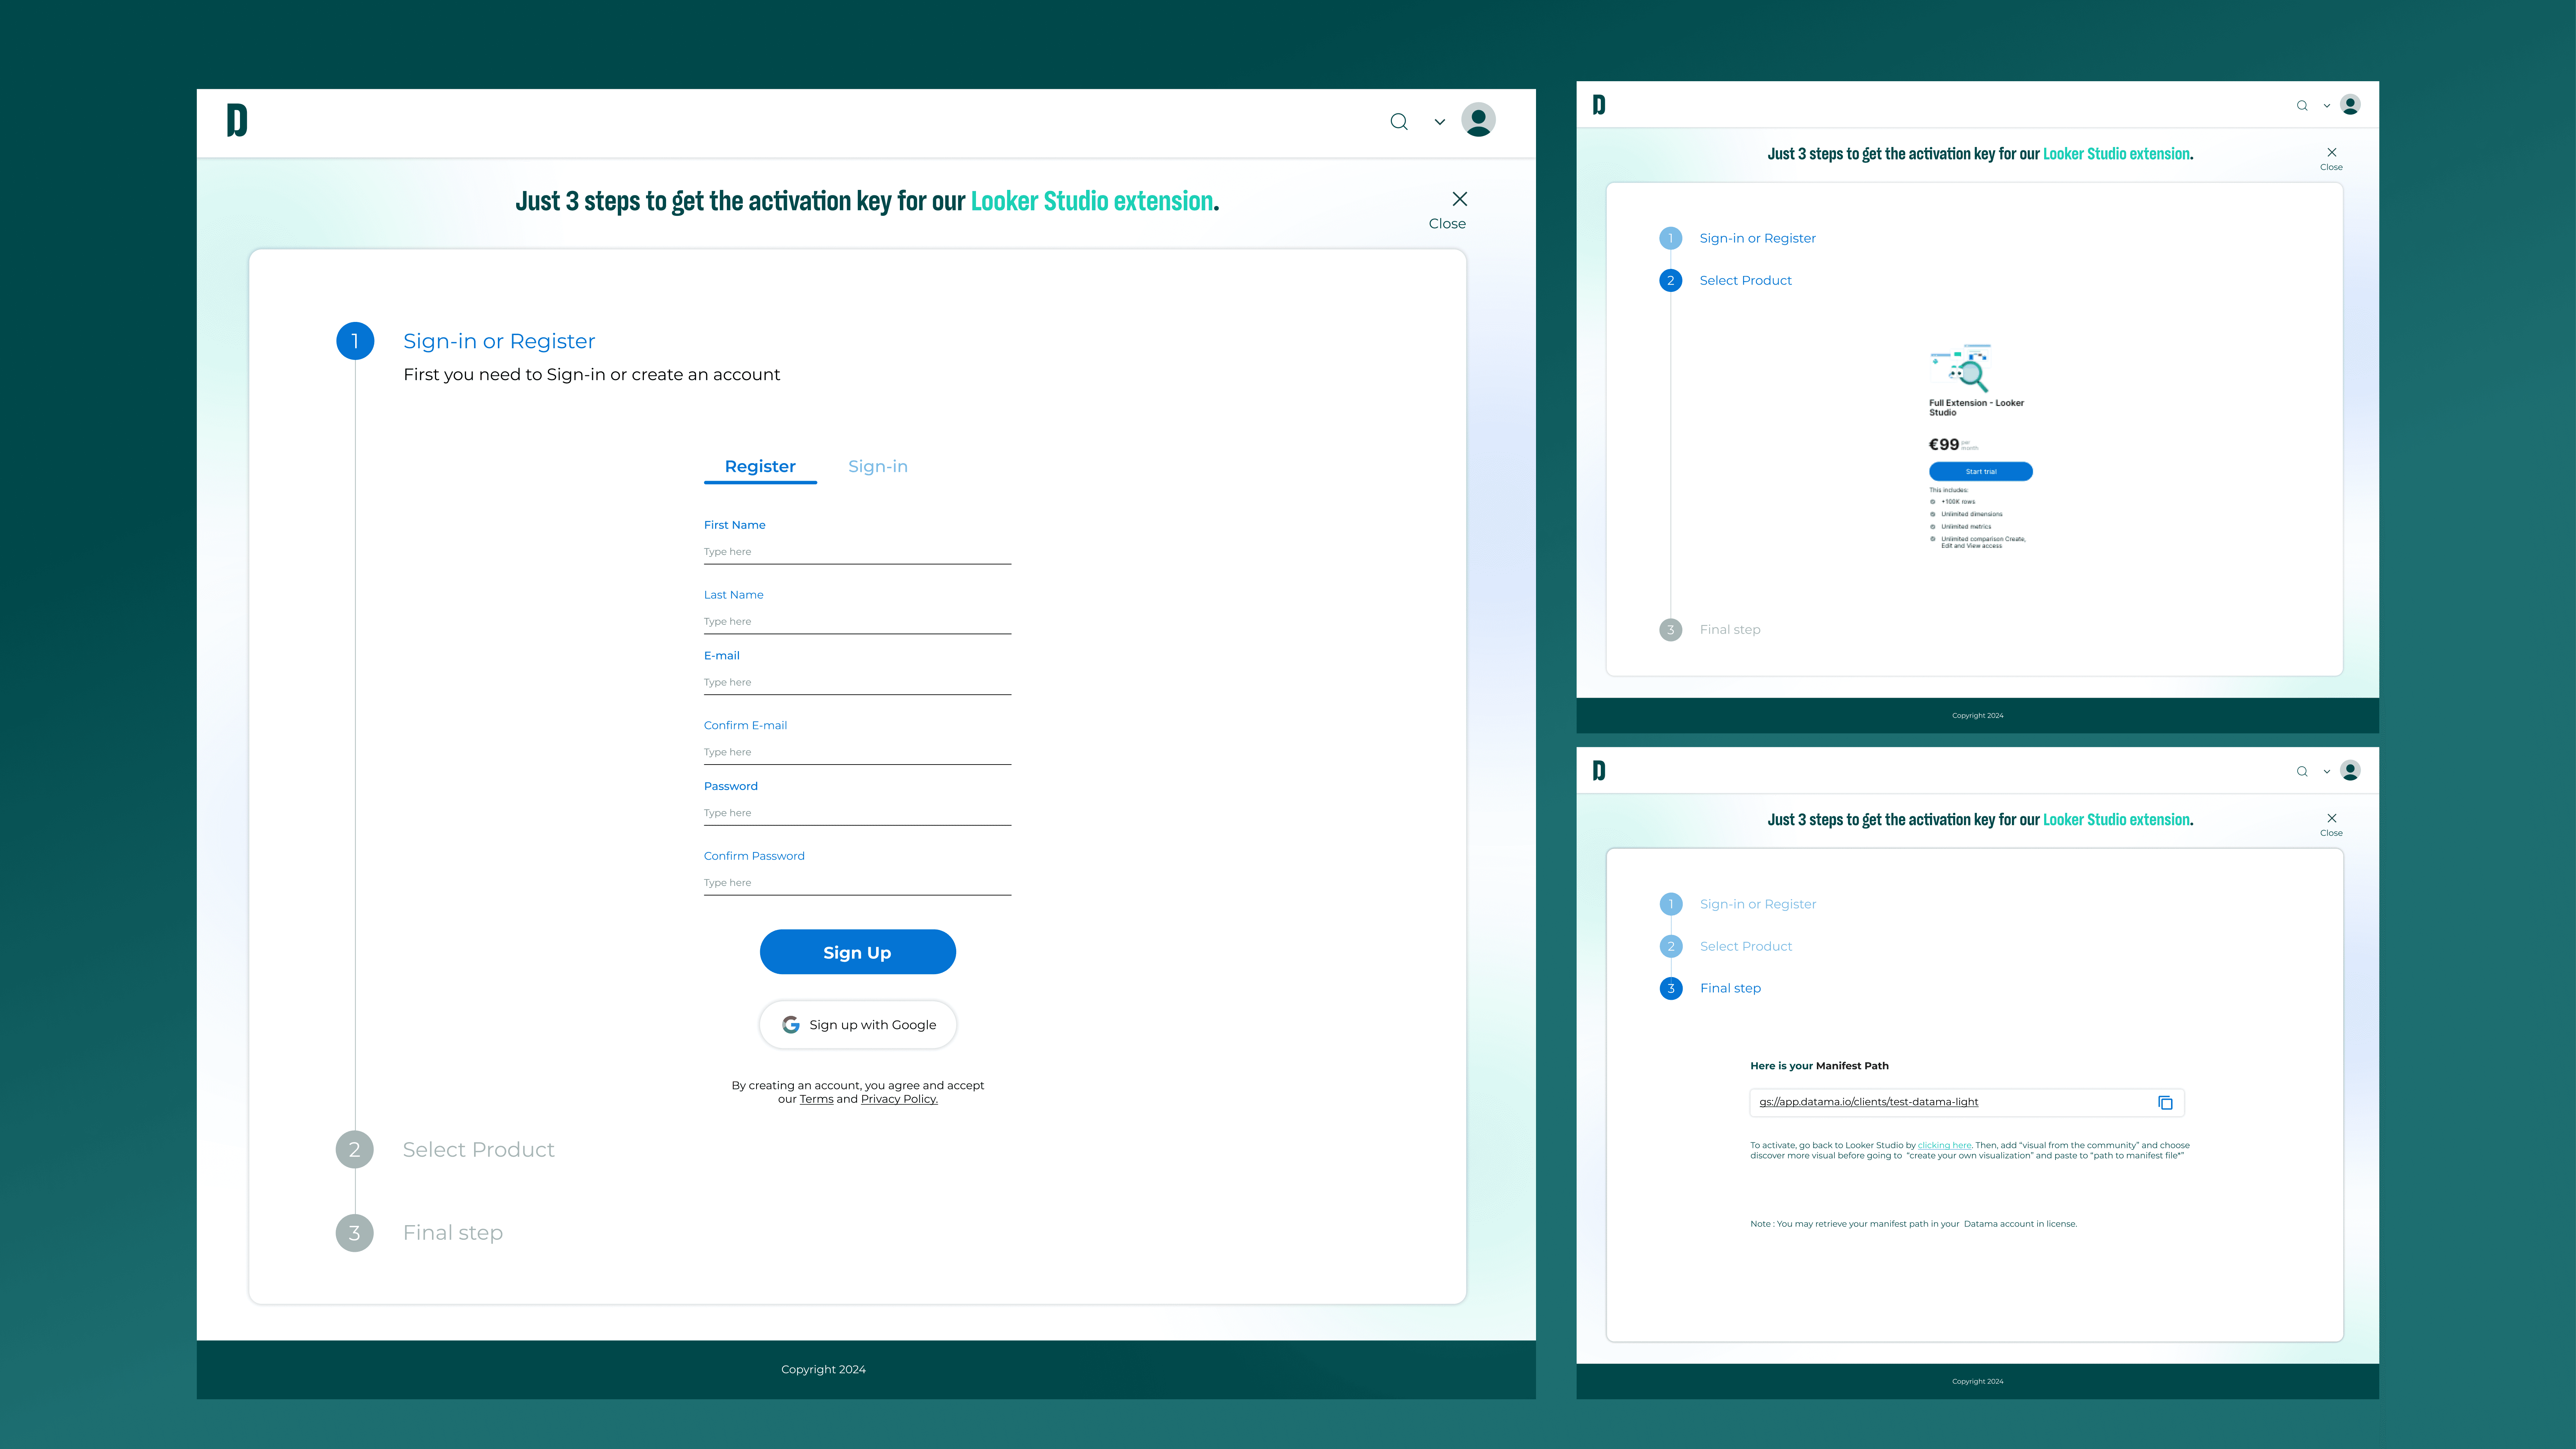Click step 1 circle in Select Product screen
This screenshot has height=1449, width=2576.
click(1671, 238)
